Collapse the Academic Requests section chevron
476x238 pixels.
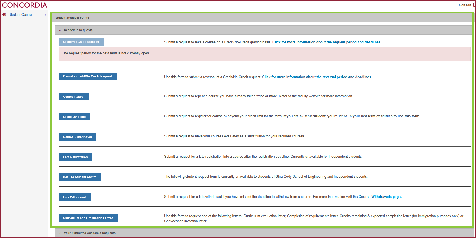[60, 30]
